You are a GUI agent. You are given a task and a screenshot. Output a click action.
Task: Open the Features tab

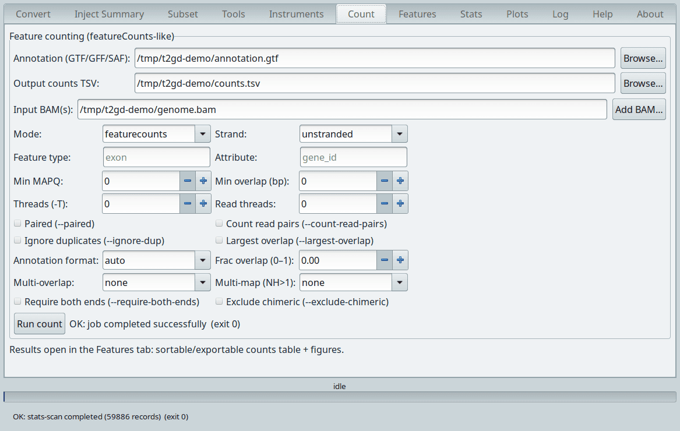(x=417, y=14)
